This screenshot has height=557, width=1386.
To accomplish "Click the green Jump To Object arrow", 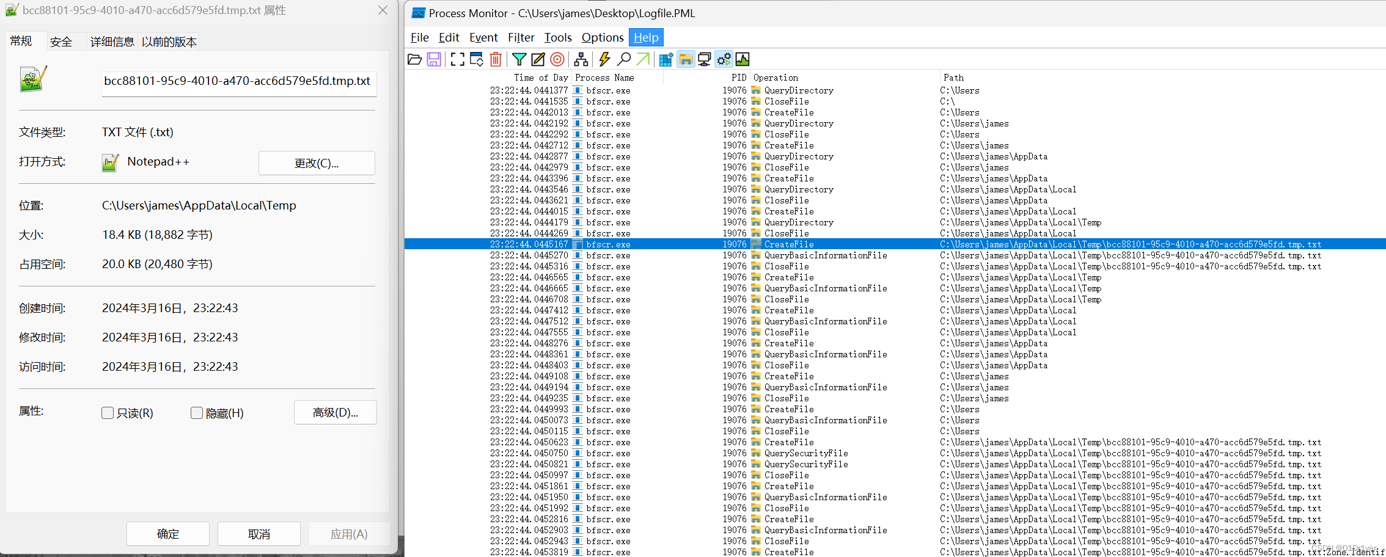I will pos(643,59).
